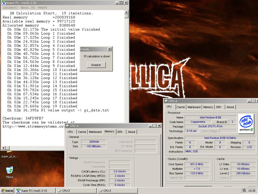258x194 pixels.
Task: Click the '1M Calculation Start. 19 iterations.' line
Action: (x=51, y=13)
